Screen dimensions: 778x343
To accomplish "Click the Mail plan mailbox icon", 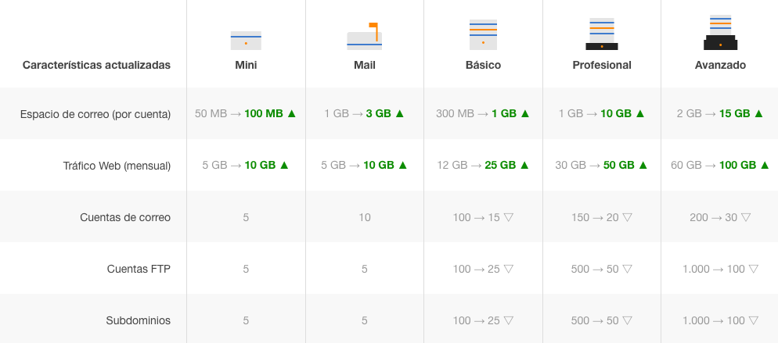I will click(x=364, y=37).
